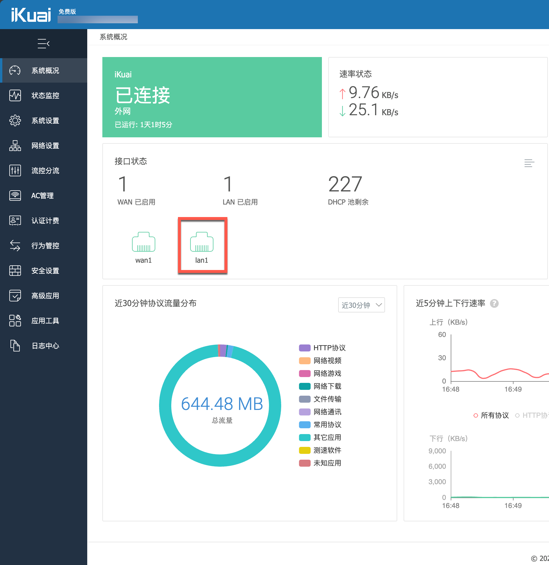
Task: Show help for 近5分钟上下行速率
Action: [494, 303]
